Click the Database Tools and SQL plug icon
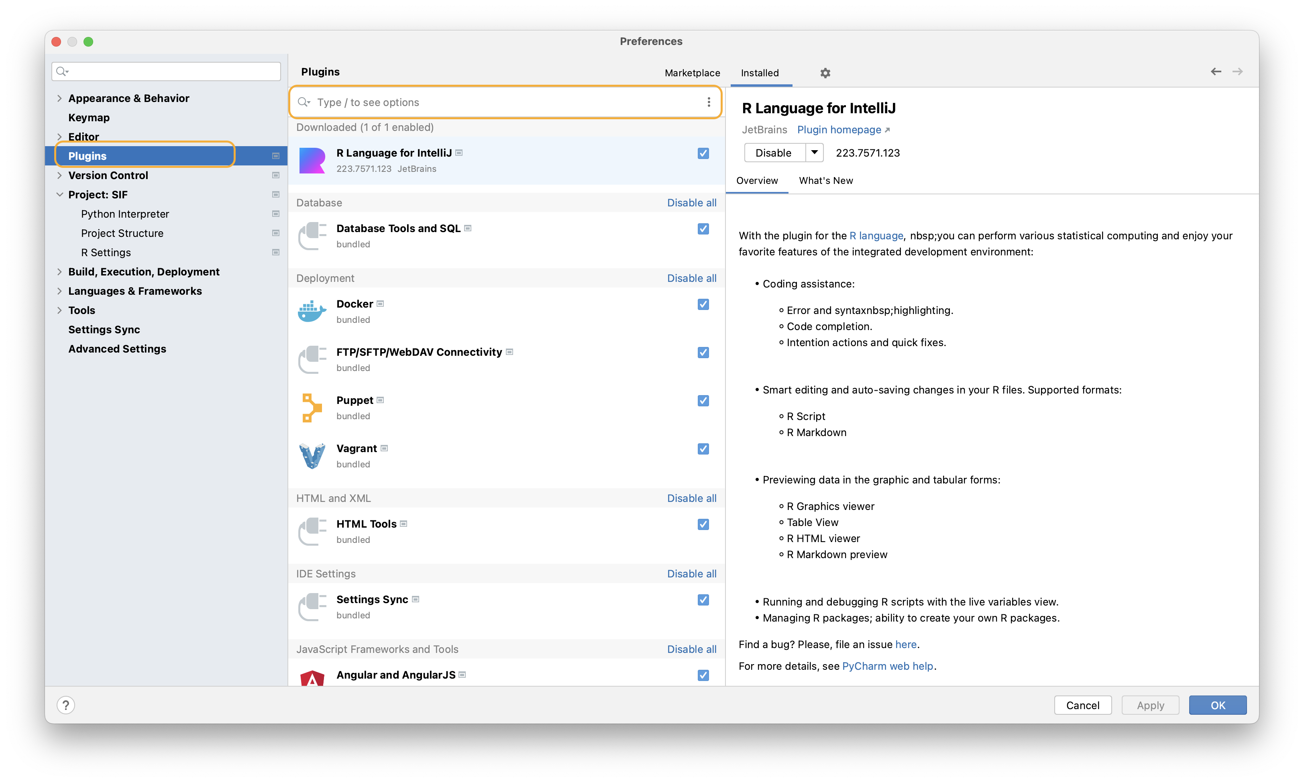Image resolution: width=1304 pixels, height=783 pixels. [312, 236]
